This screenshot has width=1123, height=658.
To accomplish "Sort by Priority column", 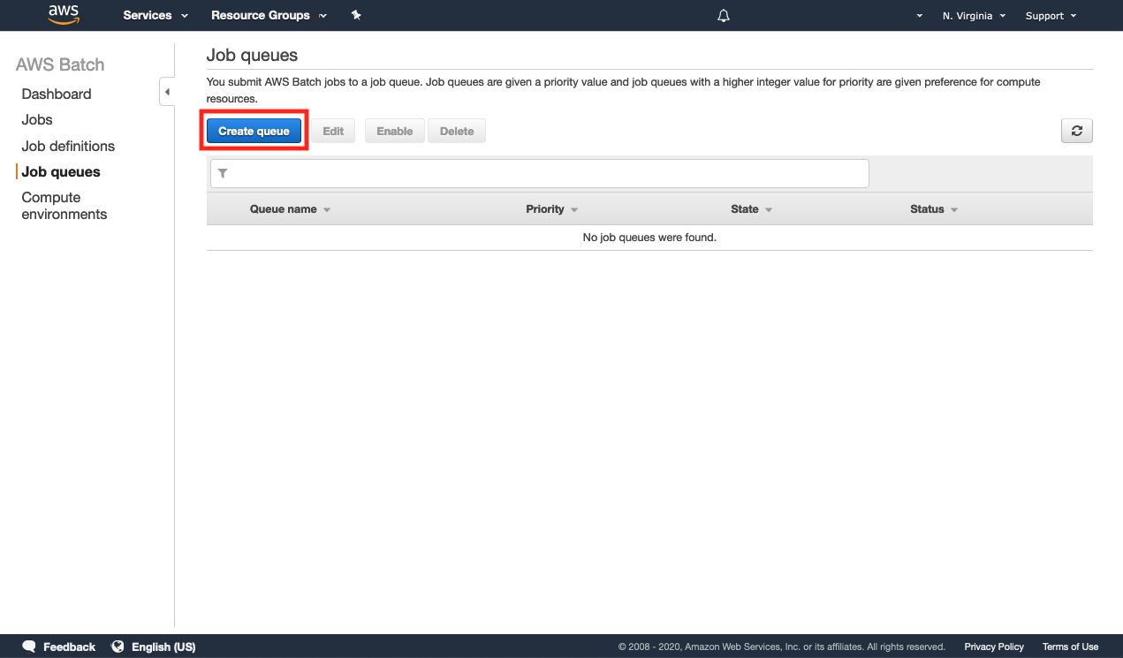I will (552, 209).
